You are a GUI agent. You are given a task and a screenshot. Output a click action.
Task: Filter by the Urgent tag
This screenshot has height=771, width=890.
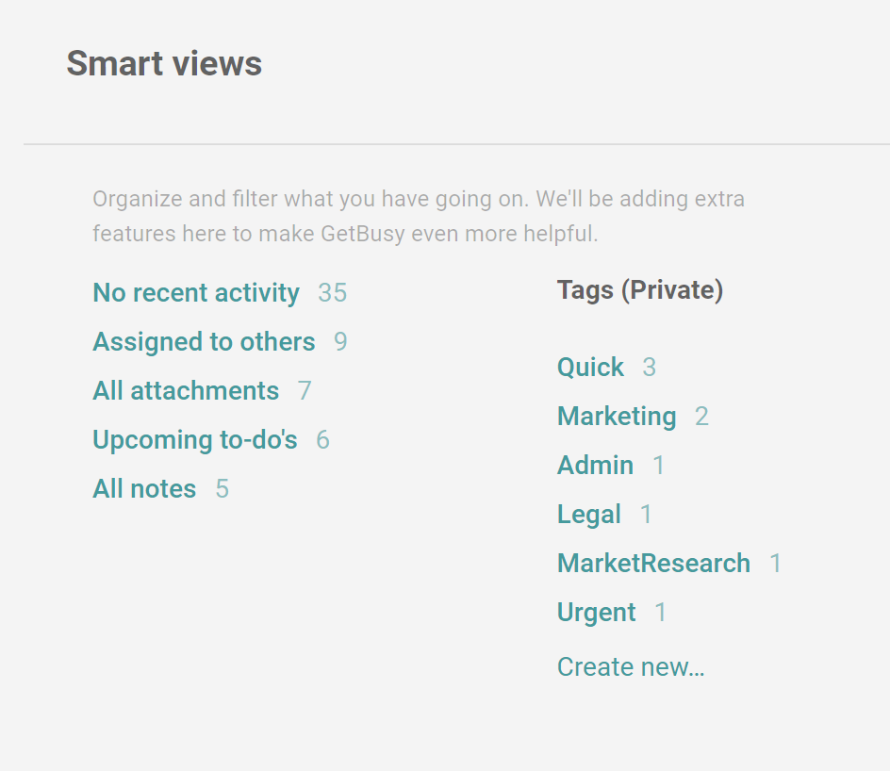coord(596,613)
